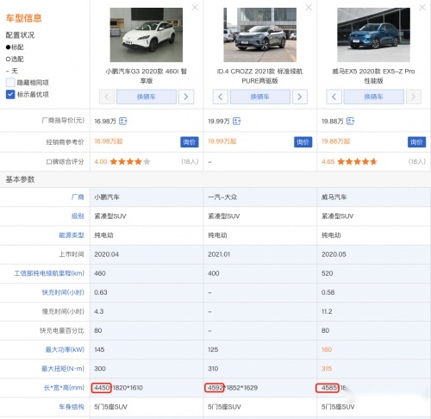This screenshot has width=431, height=419.
Task: Click 换辆车 for the 小鹏汽车G3
Action: click(147, 97)
